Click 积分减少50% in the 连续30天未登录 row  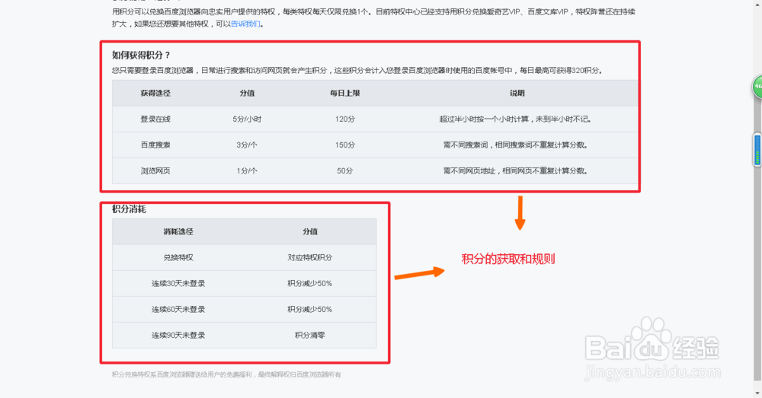(x=310, y=283)
